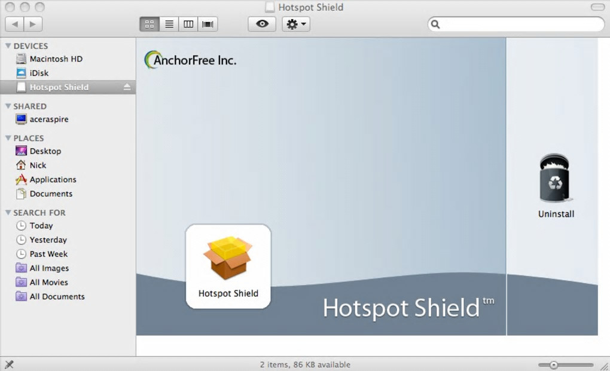Collapse the PLACES section
The width and height of the screenshot is (610, 371).
(8, 138)
